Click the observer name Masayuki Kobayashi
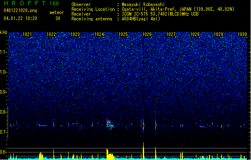Screen dimensions: 251x160 [143, 4]
